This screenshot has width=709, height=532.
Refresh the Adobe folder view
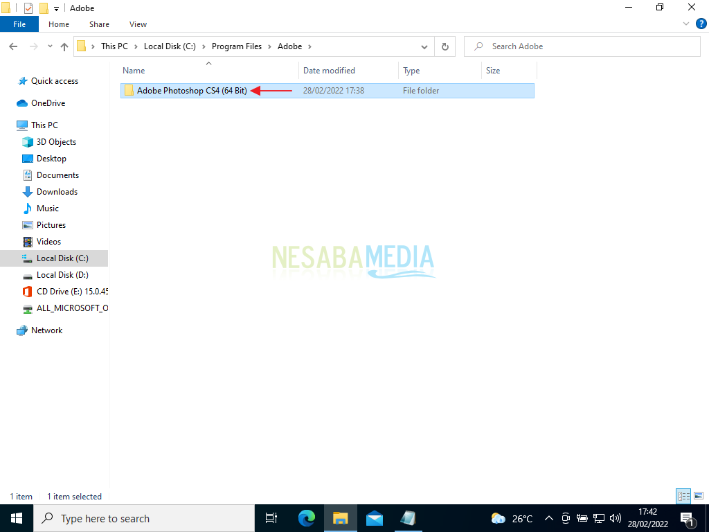click(445, 46)
